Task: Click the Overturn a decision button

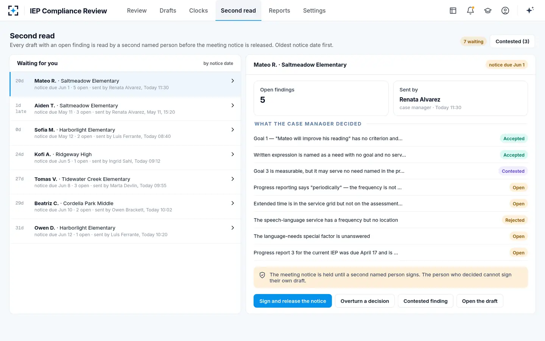Action: pos(365,301)
